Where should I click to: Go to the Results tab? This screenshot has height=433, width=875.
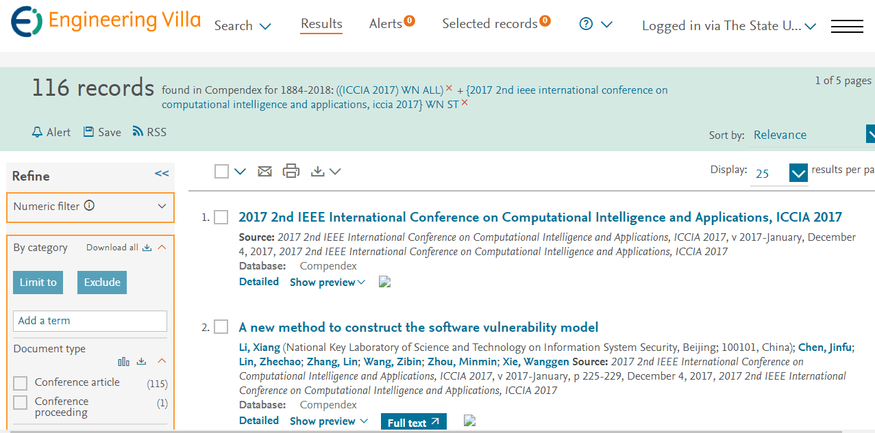[321, 24]
